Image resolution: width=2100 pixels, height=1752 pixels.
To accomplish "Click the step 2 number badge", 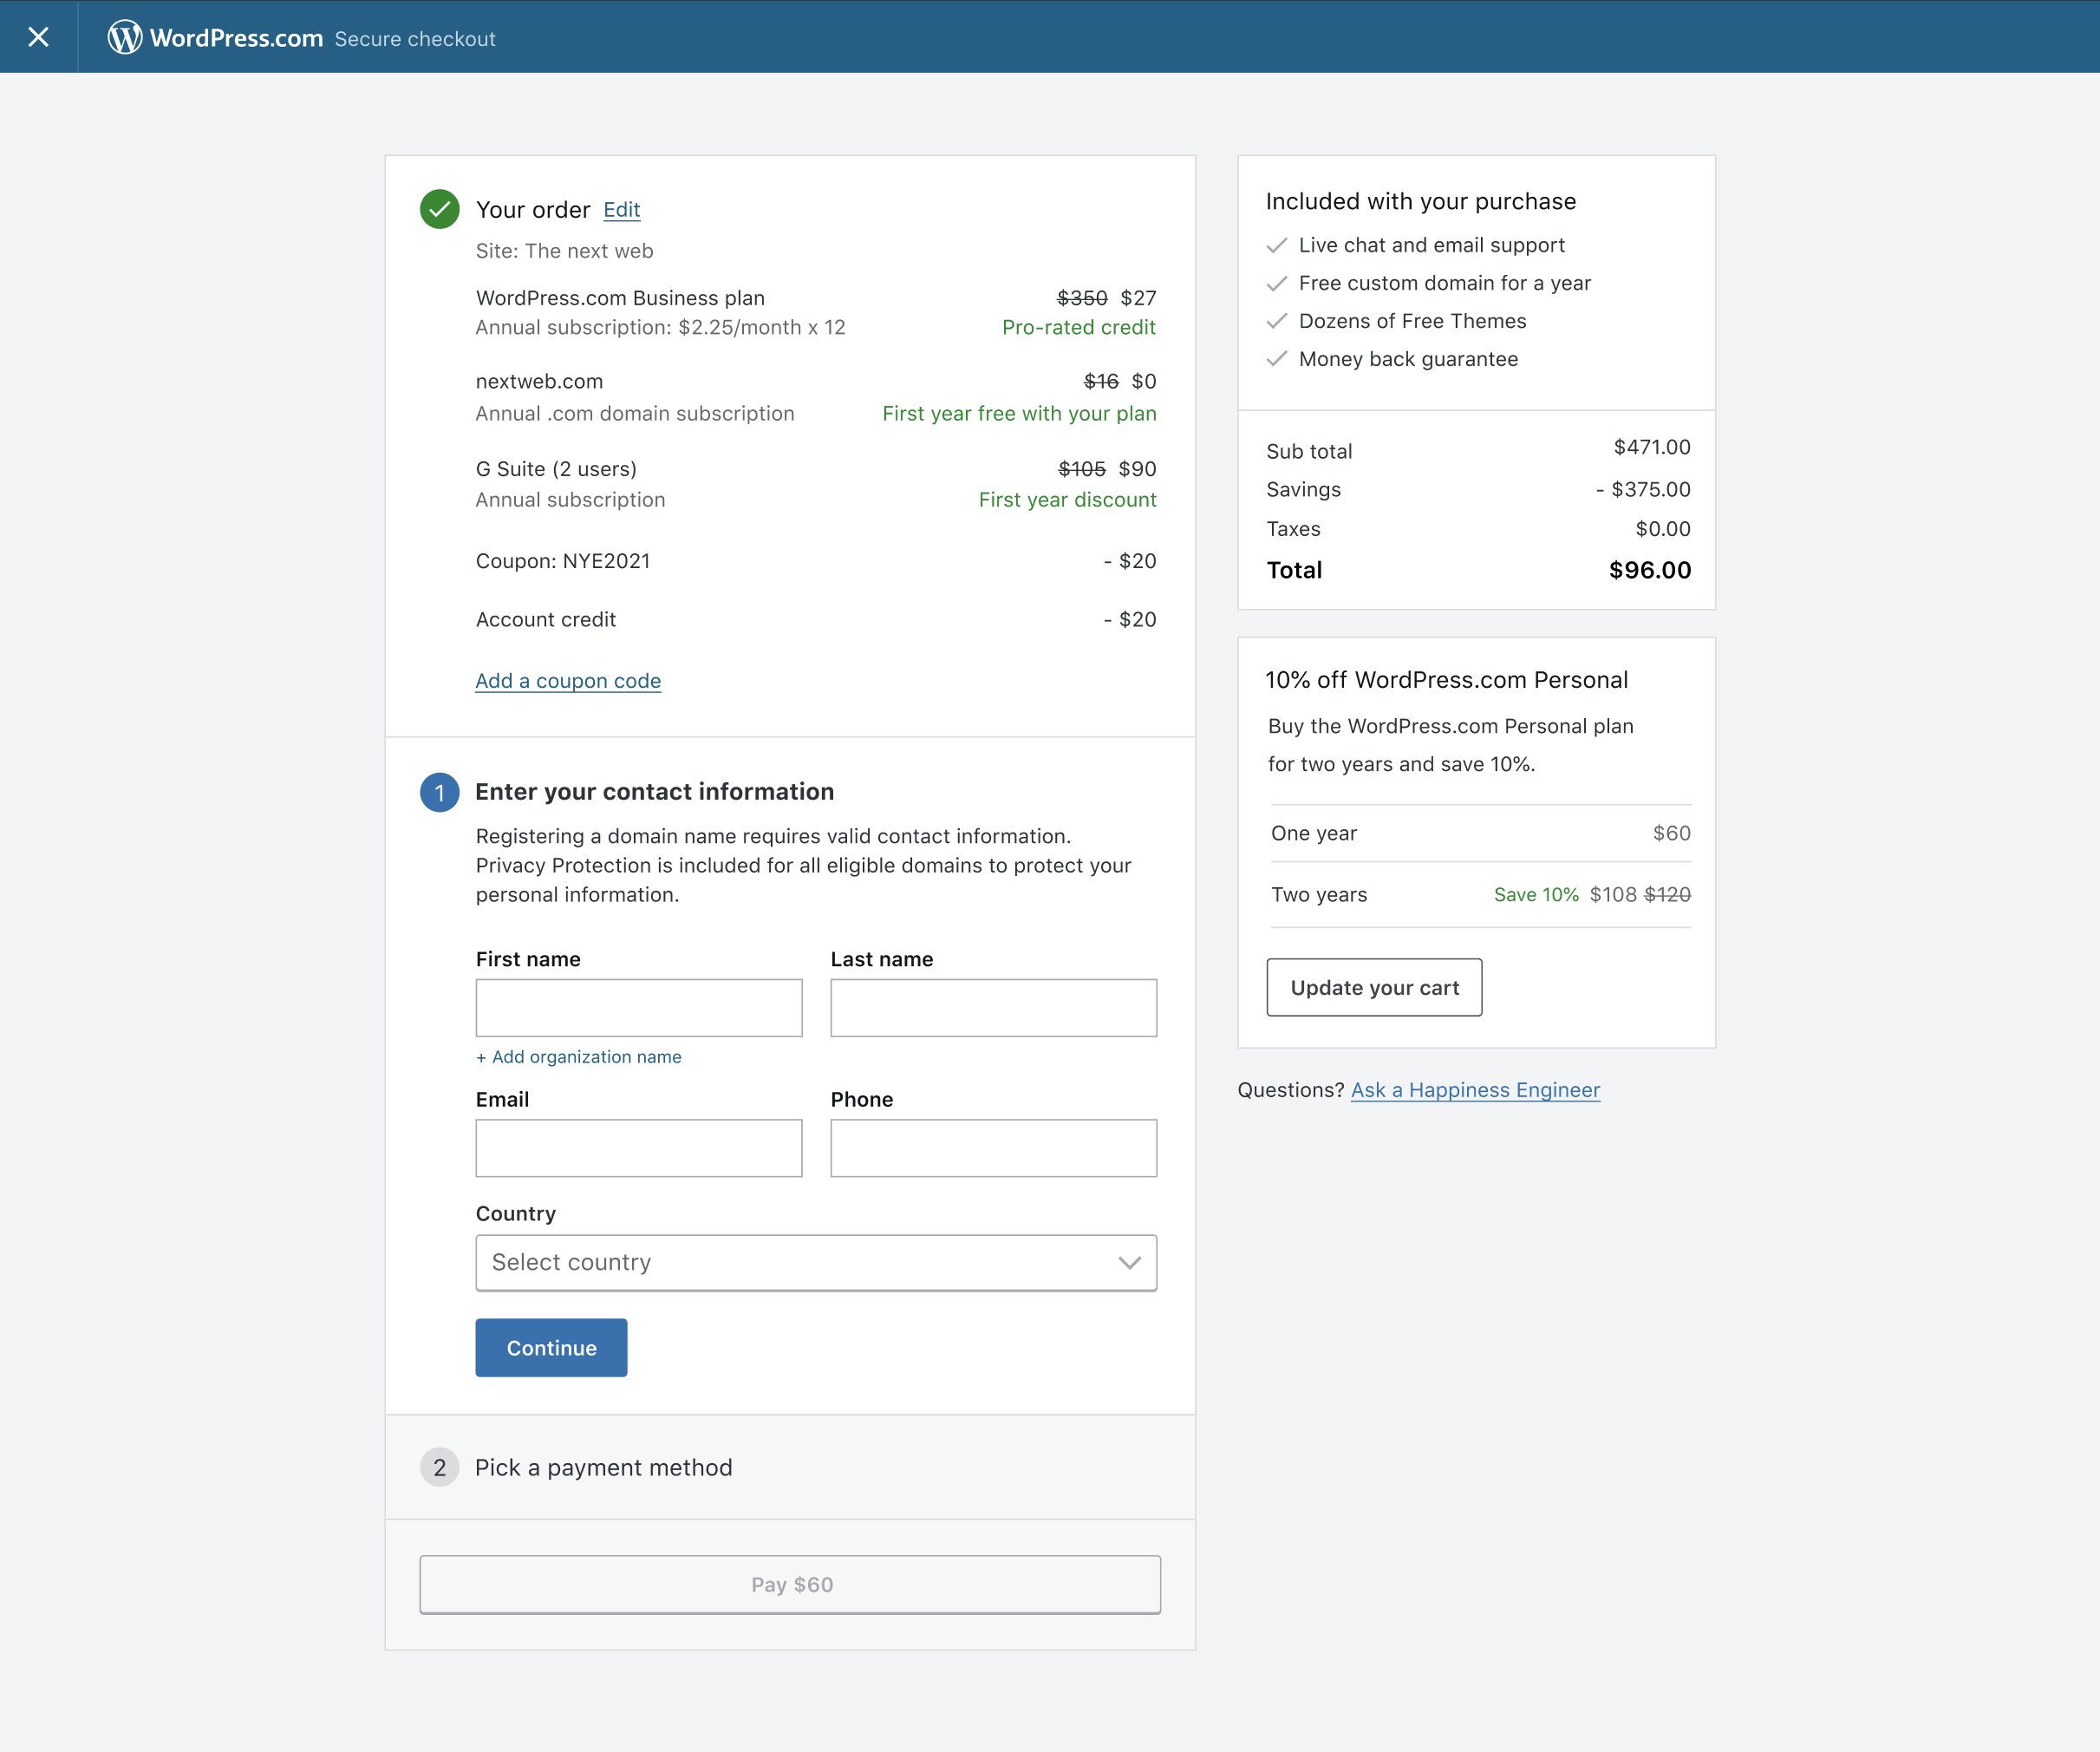I will (439, 1468).
